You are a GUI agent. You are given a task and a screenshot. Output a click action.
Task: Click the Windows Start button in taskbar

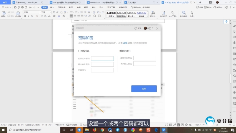tap(3, 130)
